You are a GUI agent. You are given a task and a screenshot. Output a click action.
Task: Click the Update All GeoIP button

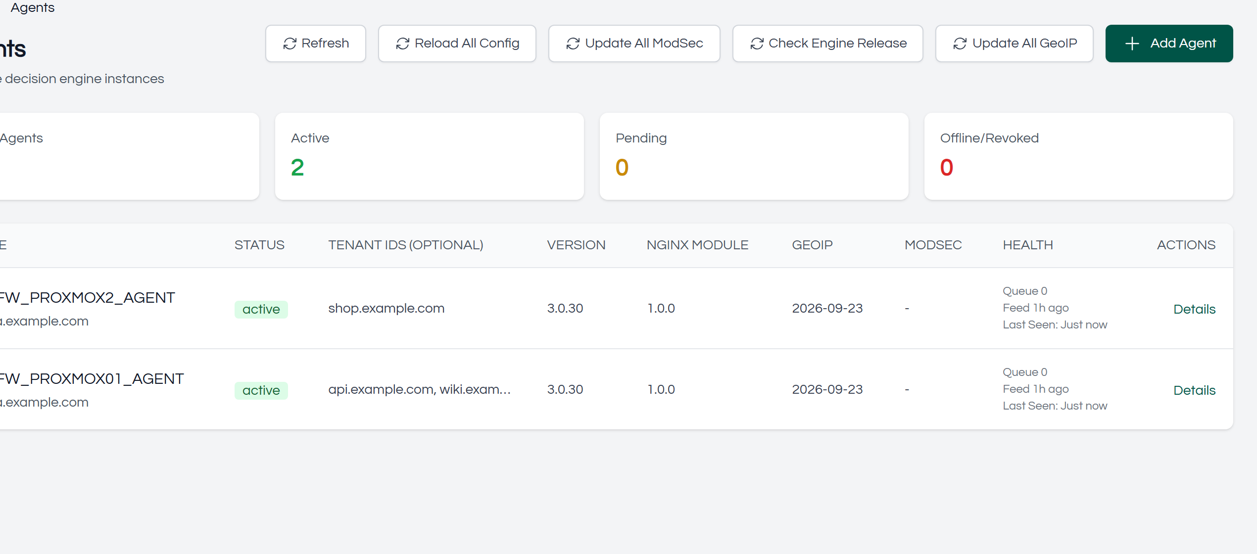(x=1015, y=44)
